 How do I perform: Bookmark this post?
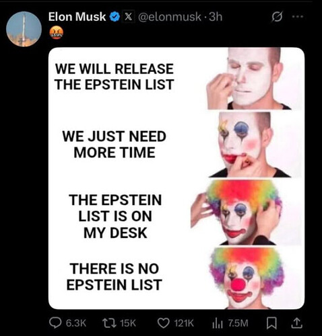[271, 323]
